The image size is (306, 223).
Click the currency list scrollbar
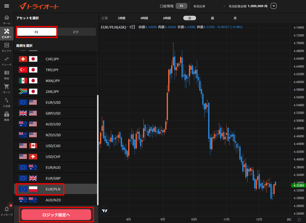point(98,150)
